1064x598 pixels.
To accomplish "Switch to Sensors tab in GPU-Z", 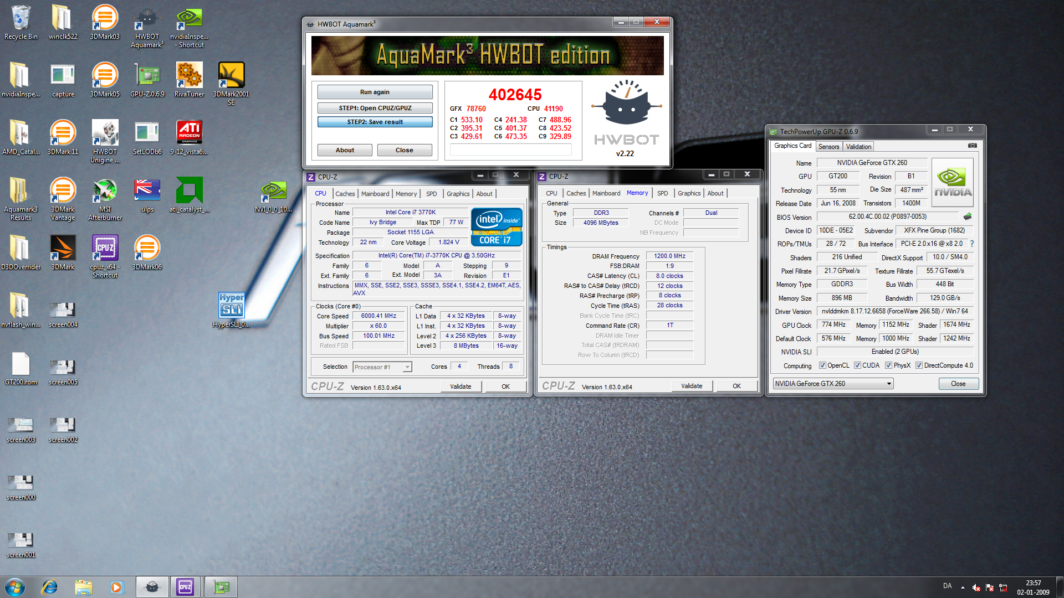I will tap(828, 147).
